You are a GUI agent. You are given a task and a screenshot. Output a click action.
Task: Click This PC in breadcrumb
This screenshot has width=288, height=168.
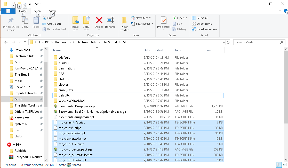click(44, 42)
